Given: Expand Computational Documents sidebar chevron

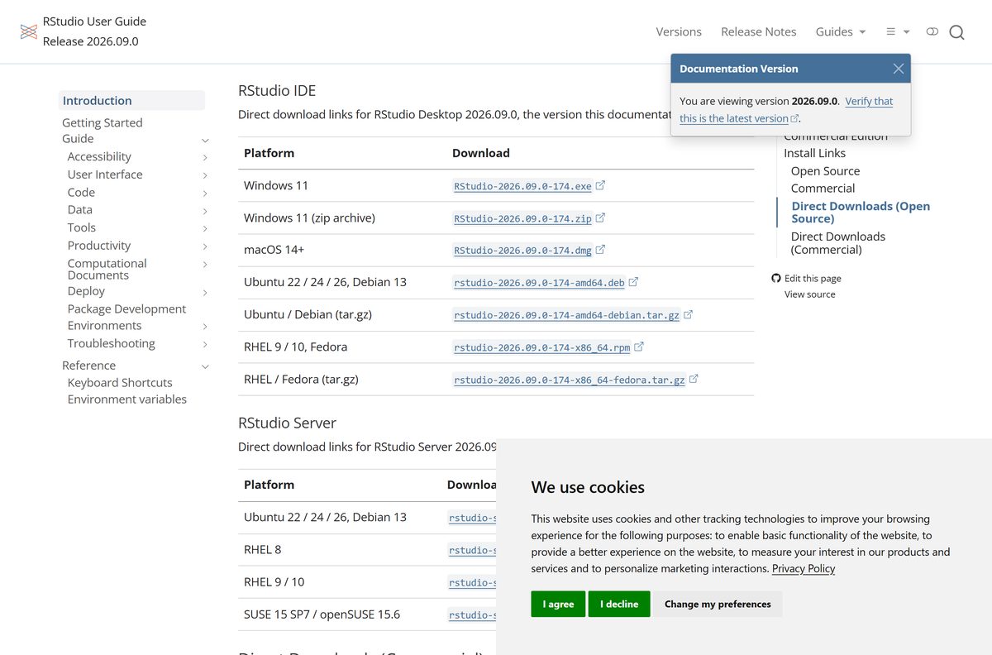Looking at the screenshot, I should tap(205, 265).
